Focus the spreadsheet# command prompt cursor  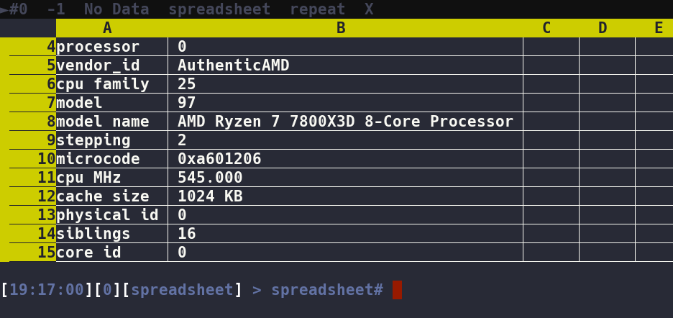click(397, 290)
